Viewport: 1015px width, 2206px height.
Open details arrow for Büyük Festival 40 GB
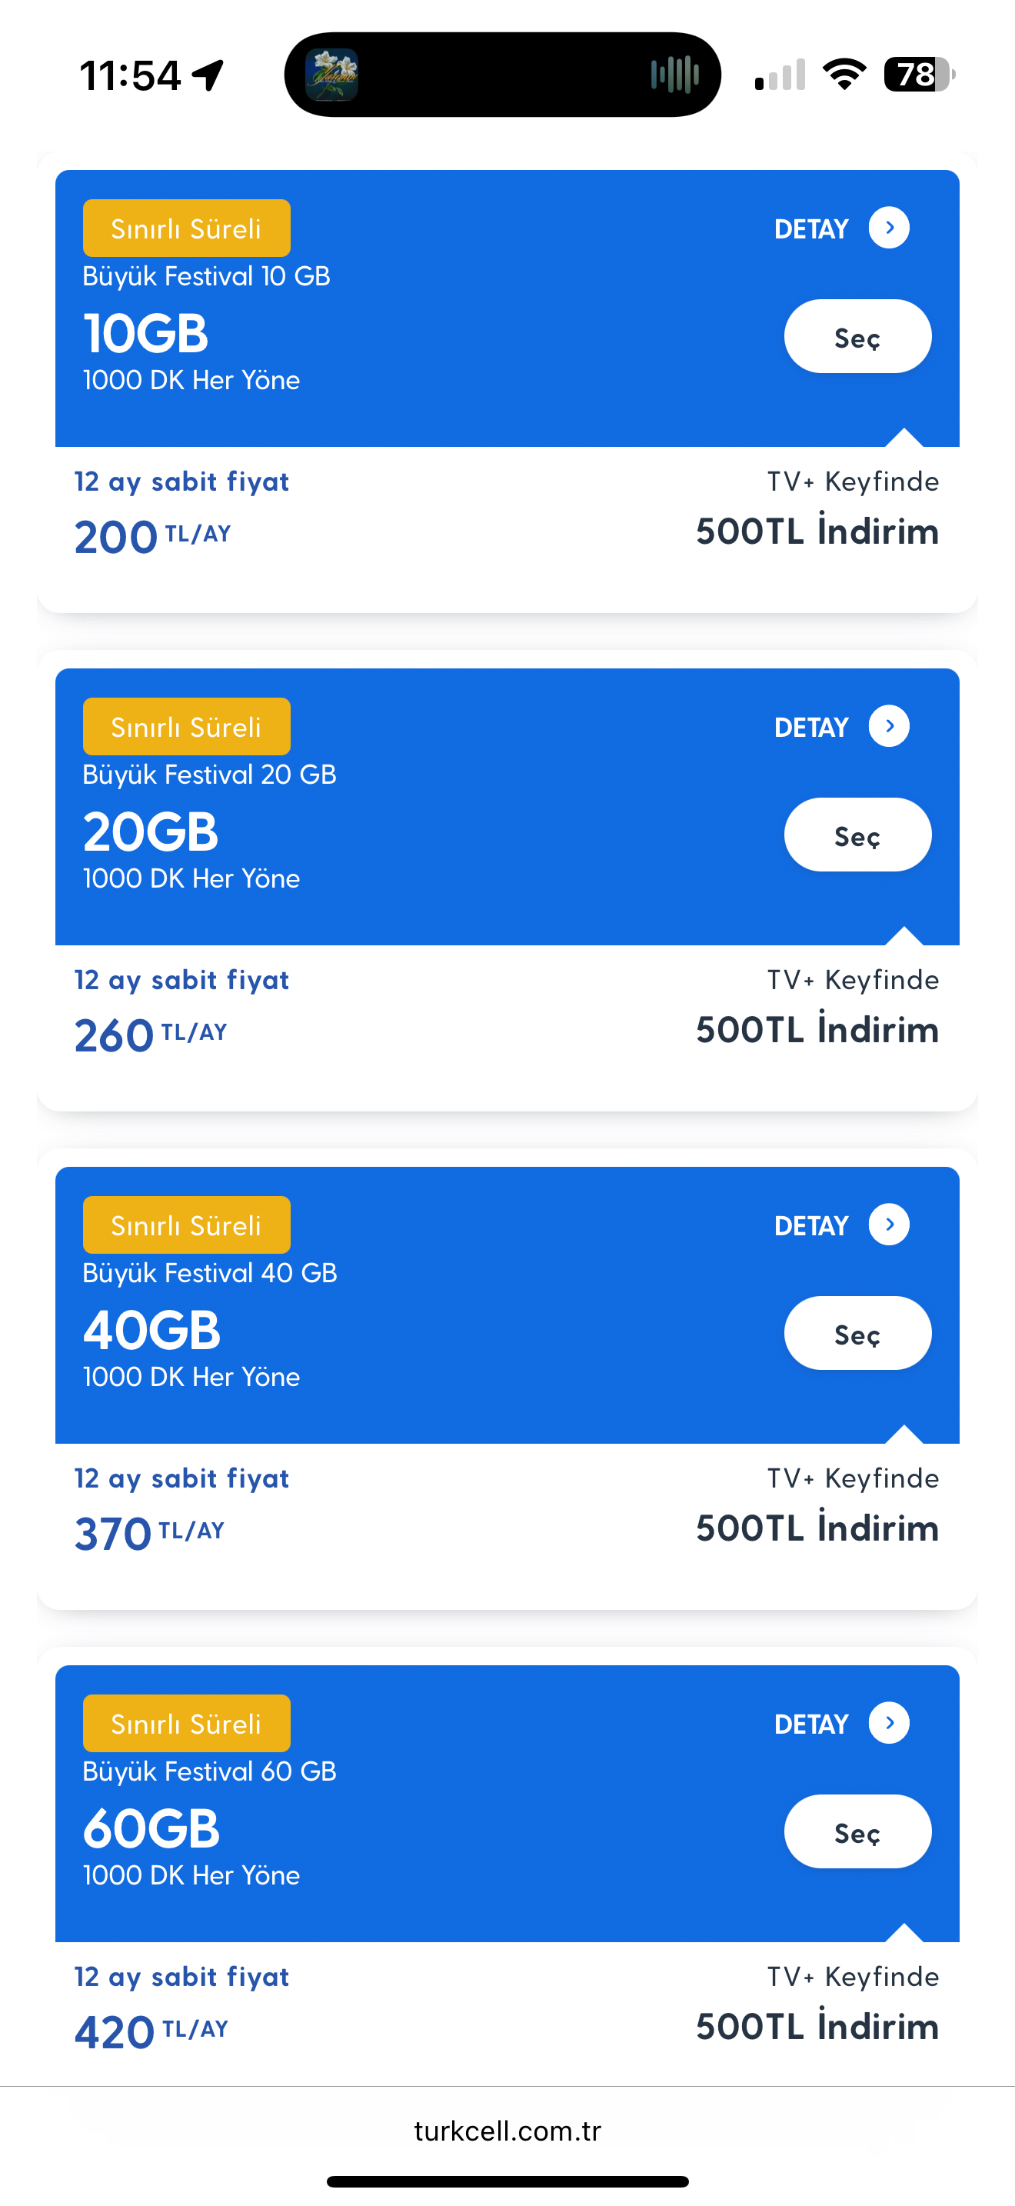[888, 1225]
